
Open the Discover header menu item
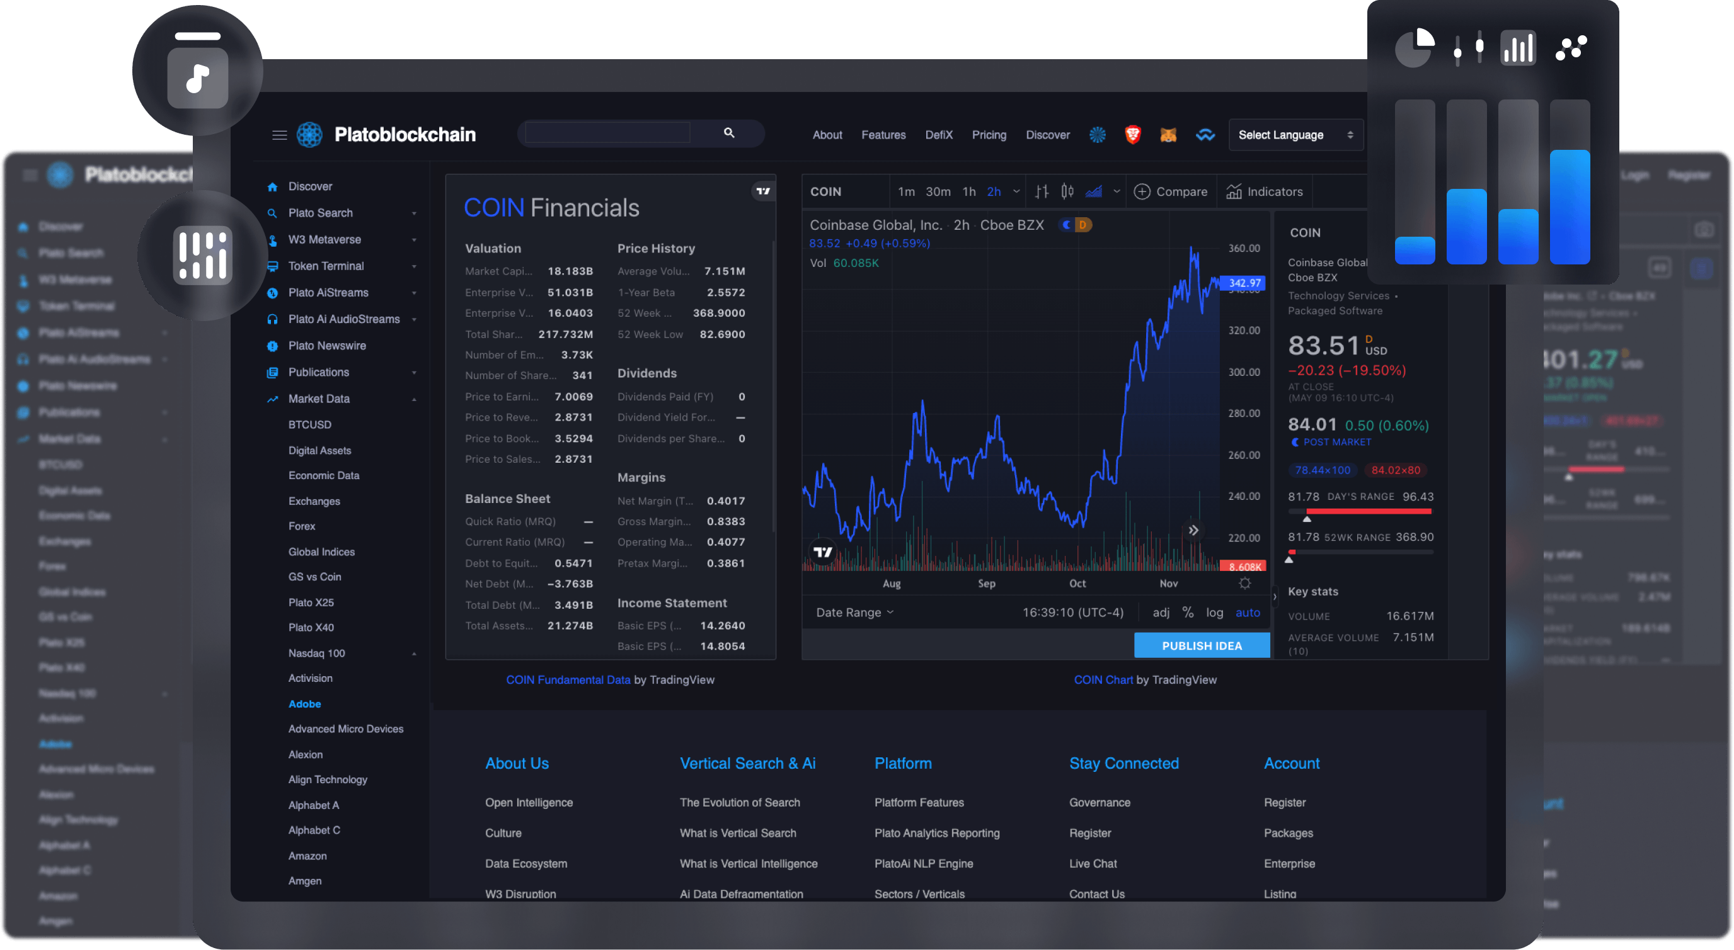1047,135
